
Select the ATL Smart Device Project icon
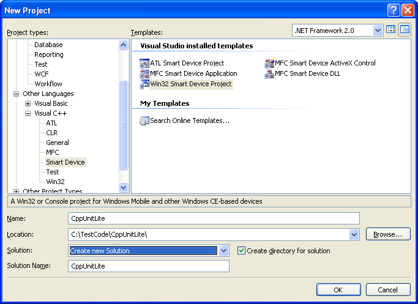pyautogui.click(x=144, y=64)
